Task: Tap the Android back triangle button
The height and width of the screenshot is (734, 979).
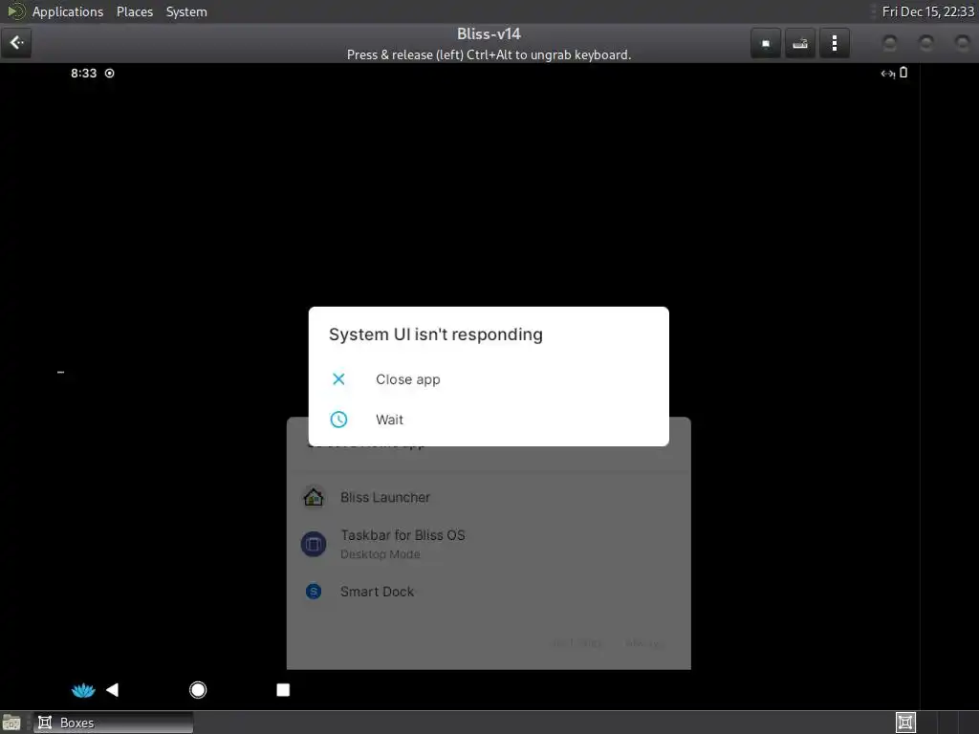Action: [x=113, y=690]
